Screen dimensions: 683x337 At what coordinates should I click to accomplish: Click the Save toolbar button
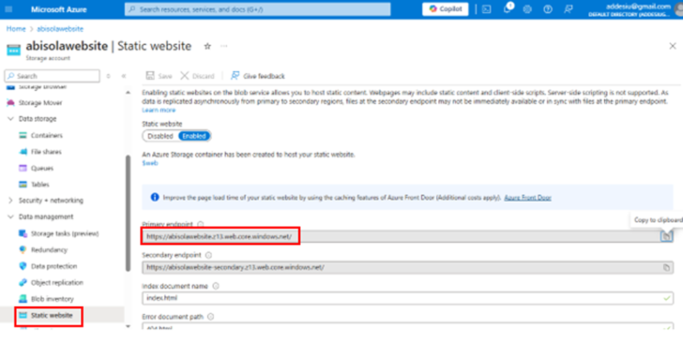click(x=159, y=76)
